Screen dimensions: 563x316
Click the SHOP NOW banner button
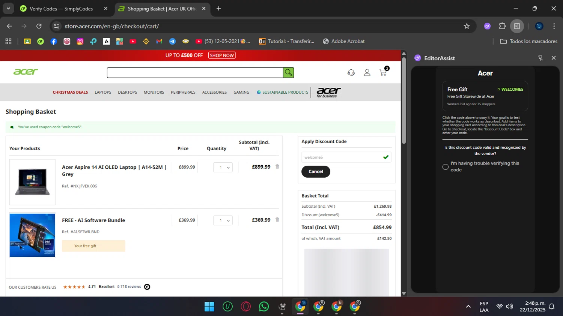[222, 55]
